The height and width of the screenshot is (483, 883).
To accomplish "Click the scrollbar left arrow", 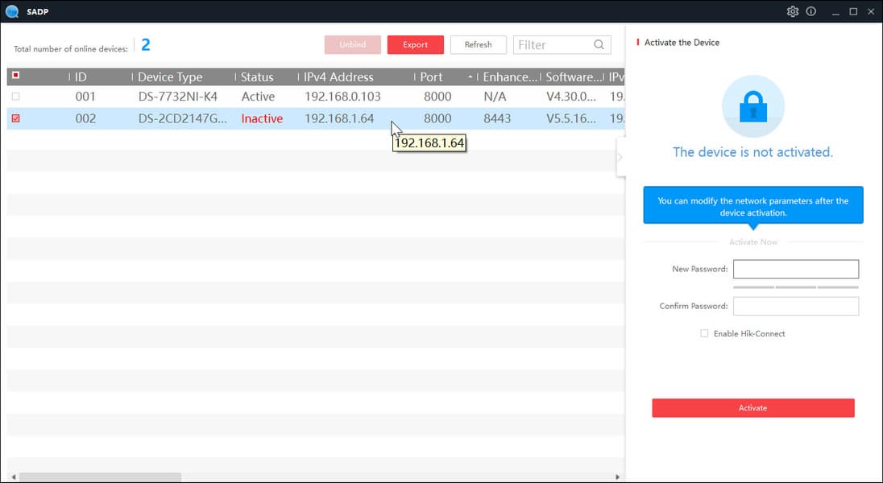I will click(14, 477).
